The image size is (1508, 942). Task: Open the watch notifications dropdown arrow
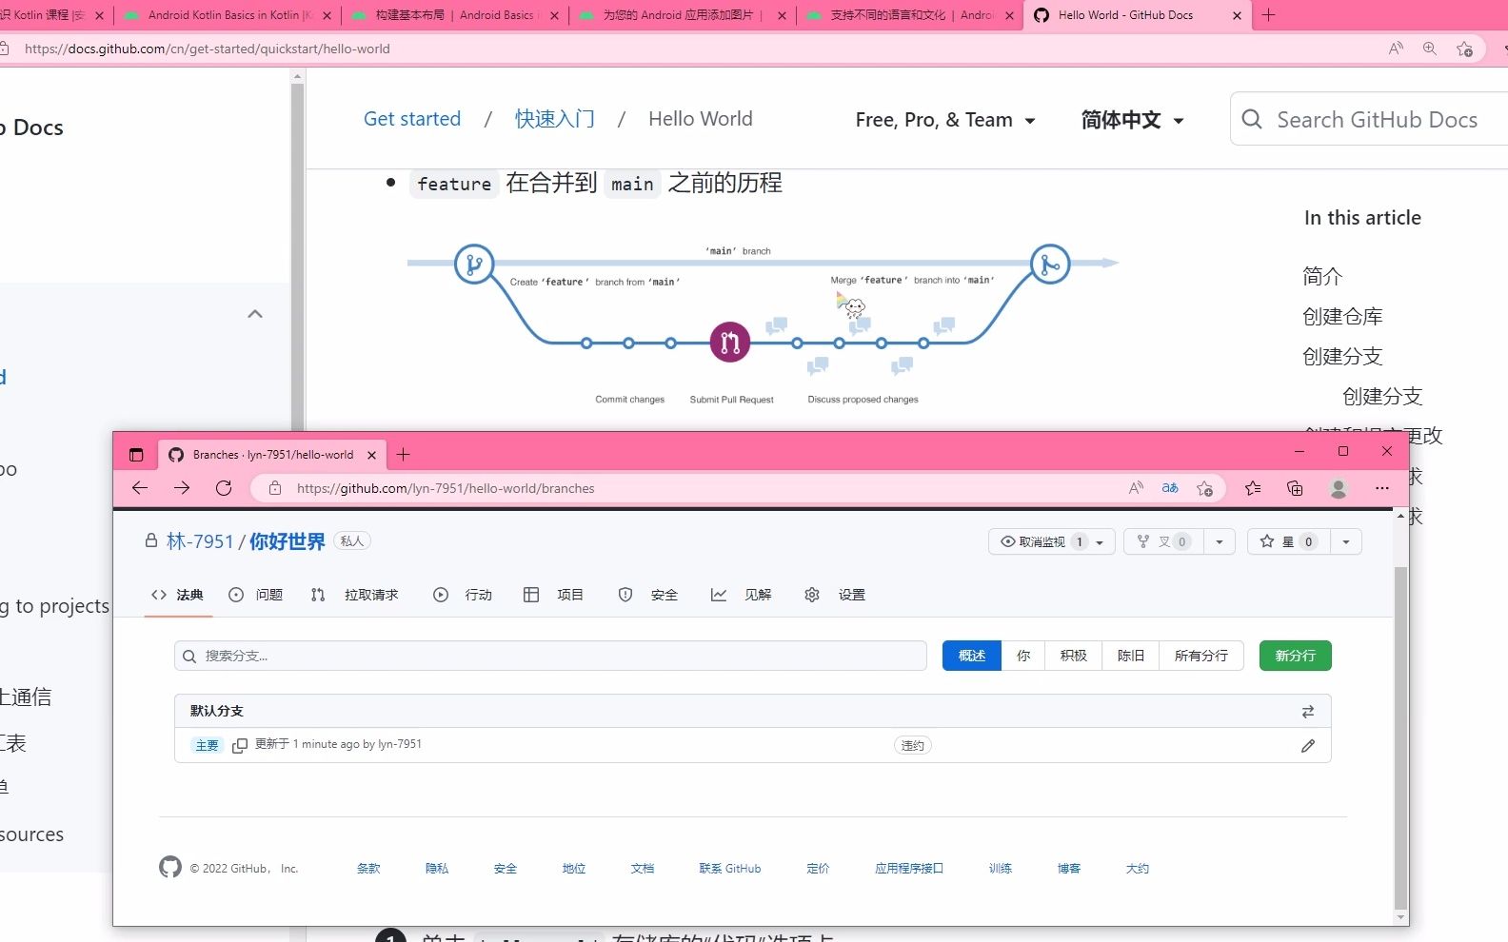pyautogui.click(x=1101, y=542)
